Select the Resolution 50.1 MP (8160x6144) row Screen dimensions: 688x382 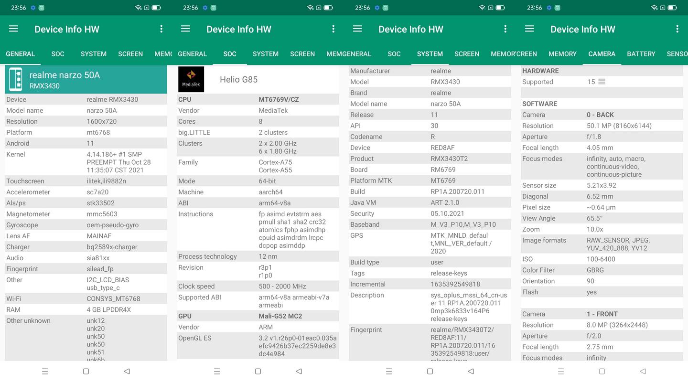tap(602, 126)
